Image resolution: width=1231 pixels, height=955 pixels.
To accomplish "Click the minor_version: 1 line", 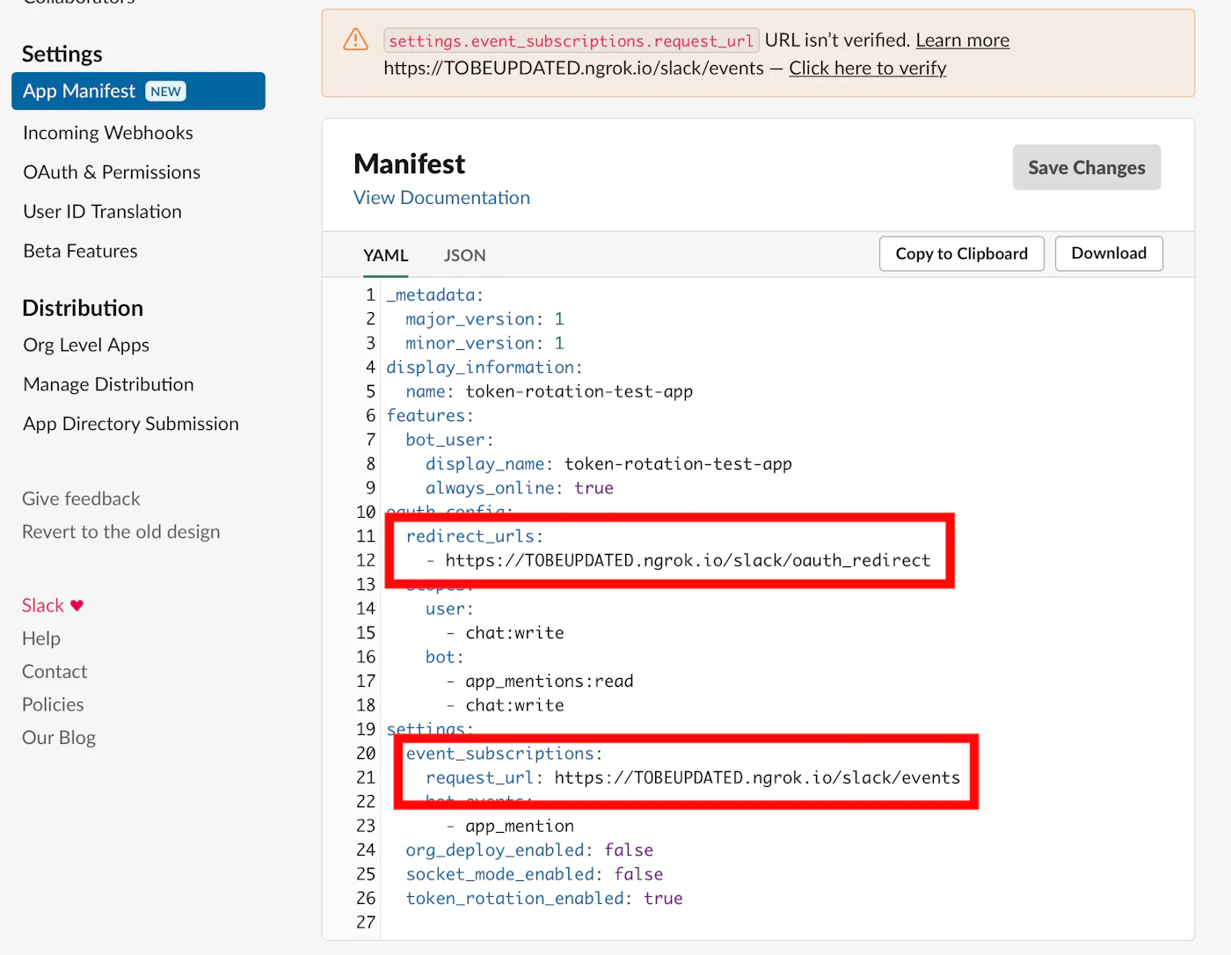I will (x=484, y=343).
